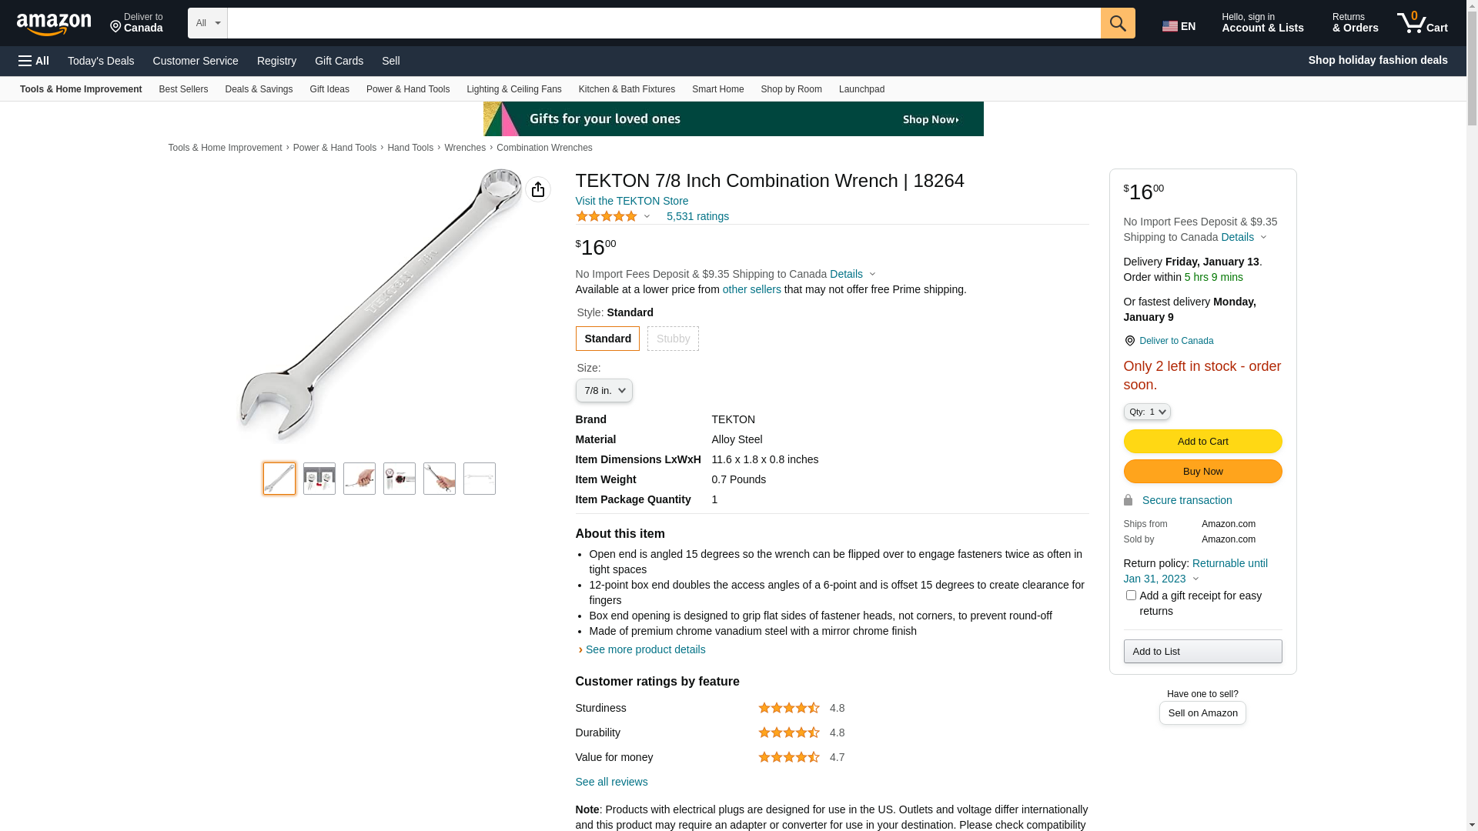The image size is (1478, 831).
Task: Click the orange search magnifier button
Action: [1118, 23]
